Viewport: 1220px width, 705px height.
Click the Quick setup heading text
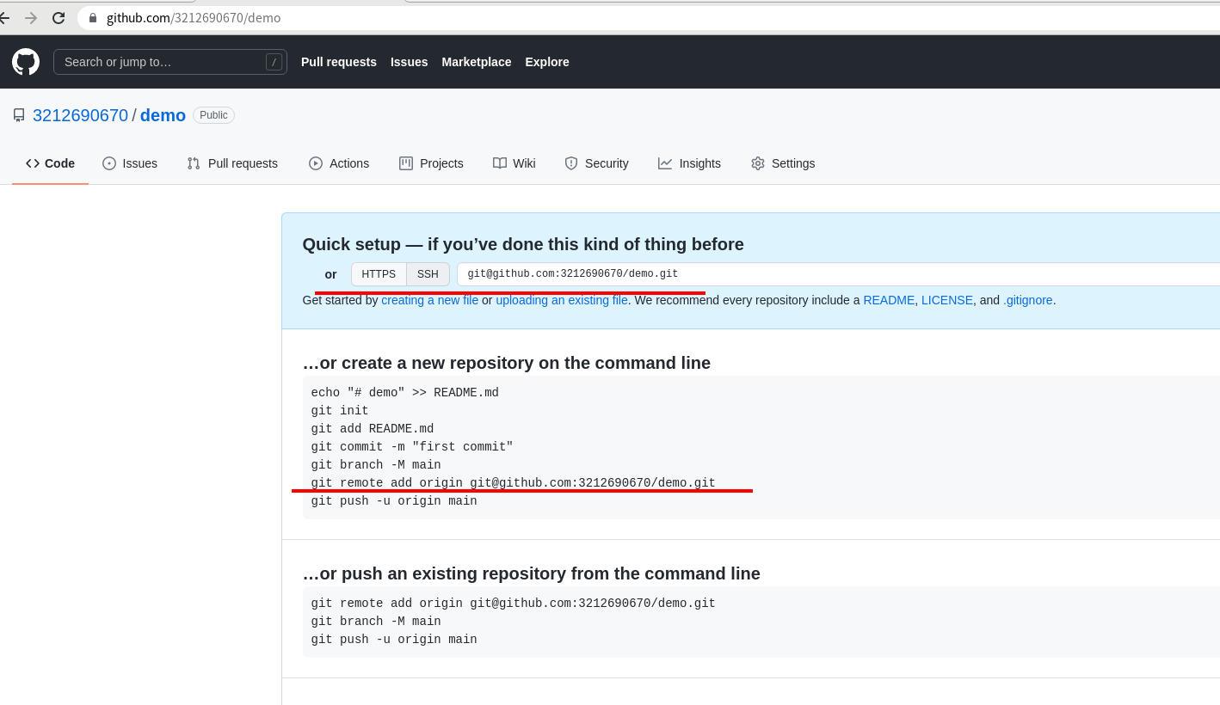[523, 244]
